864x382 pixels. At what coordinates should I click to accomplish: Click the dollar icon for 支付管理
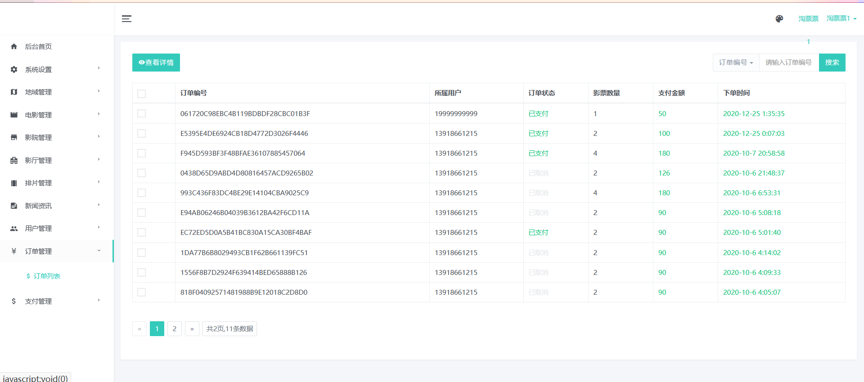14,301
